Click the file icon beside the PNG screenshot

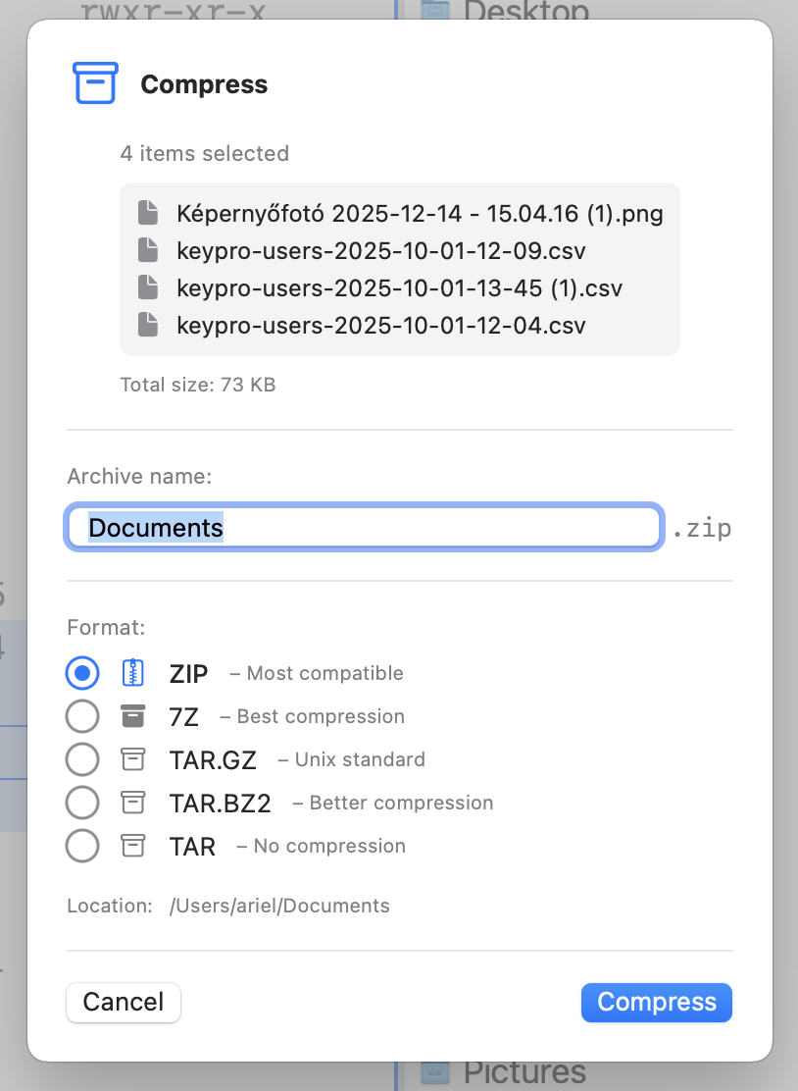coord(148,213)
